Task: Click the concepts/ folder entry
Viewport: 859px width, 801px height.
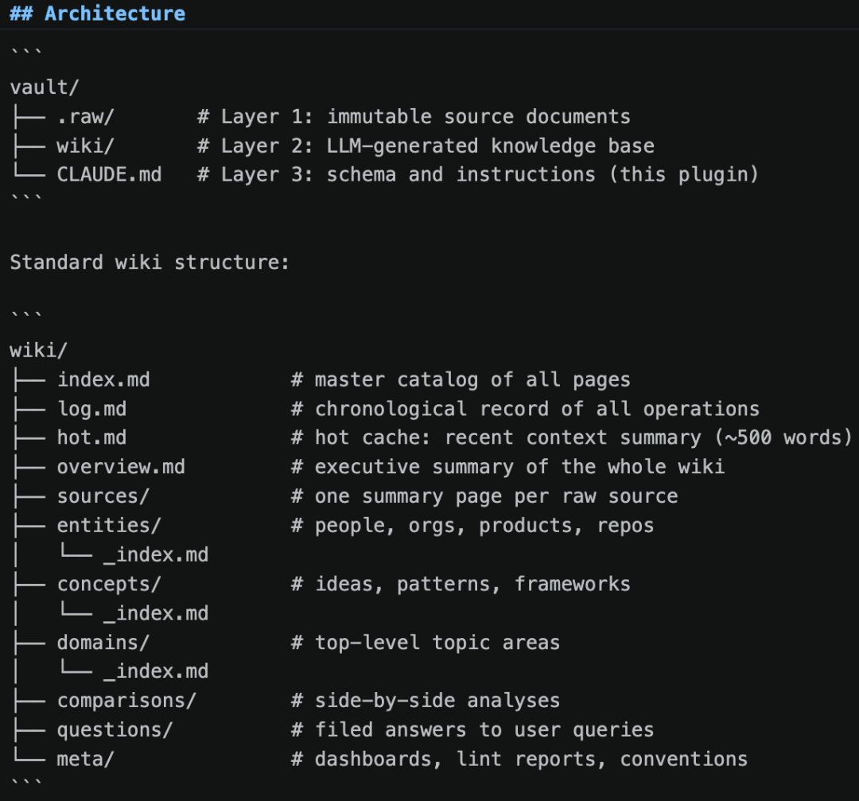Action: click(x=109, y=584)
